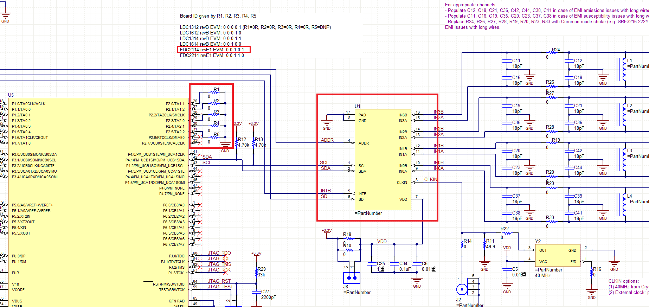Click the P1.0/TA0CLK/ACLK pin name on U5

click(x=29, y=104)
